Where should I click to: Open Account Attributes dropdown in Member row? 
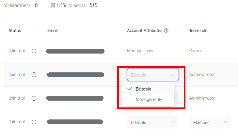click(153, 122)
